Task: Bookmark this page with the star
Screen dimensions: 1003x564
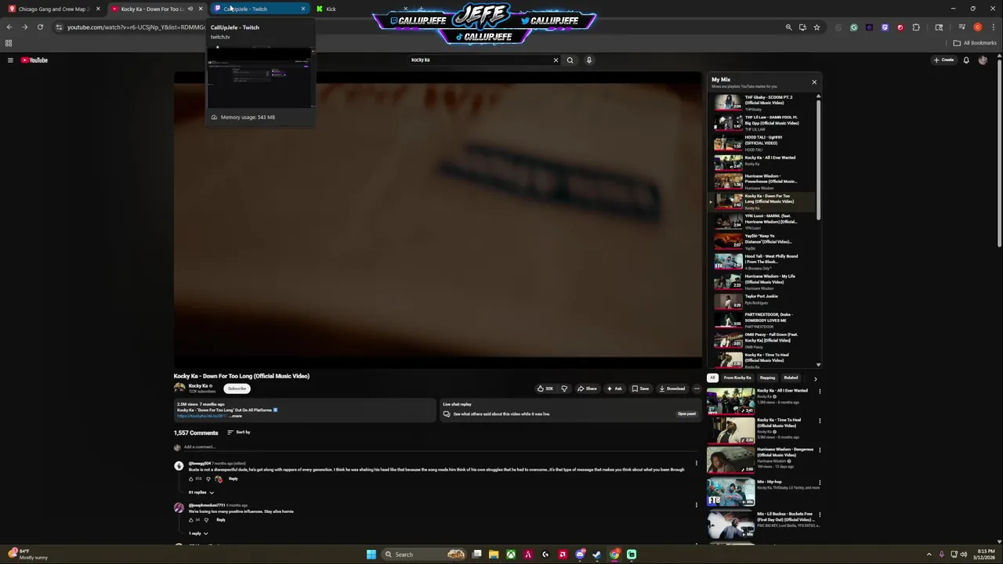Action: [x=817, y=27]
